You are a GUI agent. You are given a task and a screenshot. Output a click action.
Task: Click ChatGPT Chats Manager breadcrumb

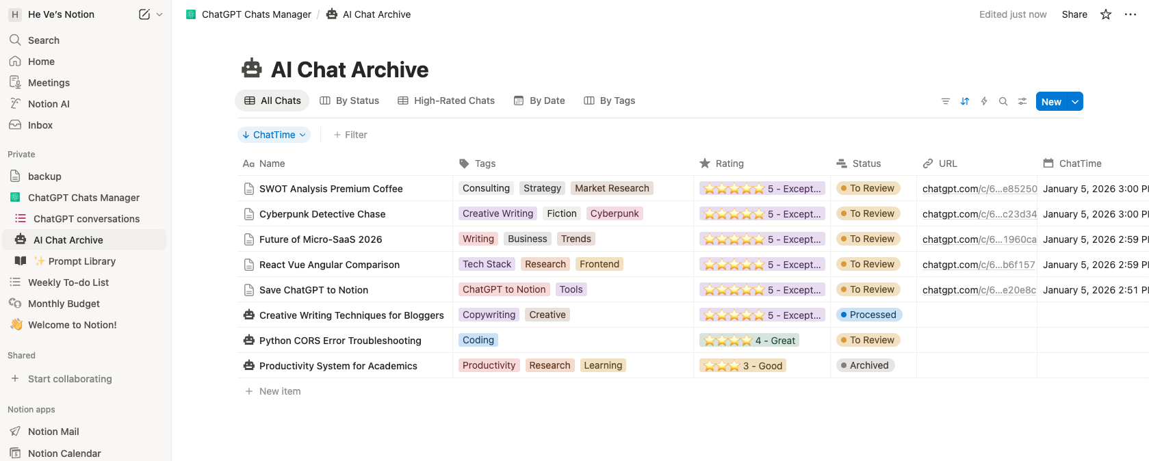[248, 14]
